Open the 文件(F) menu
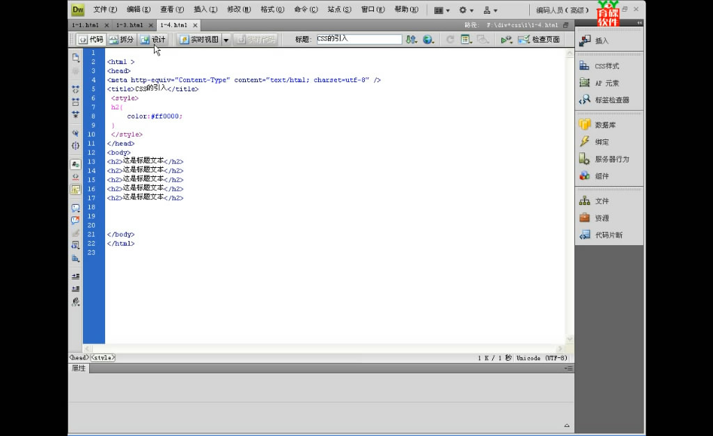 pyautogui.click(x=105, y=10)
